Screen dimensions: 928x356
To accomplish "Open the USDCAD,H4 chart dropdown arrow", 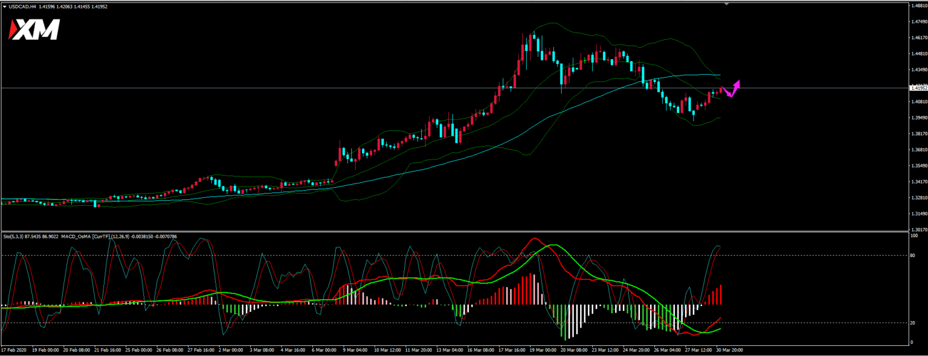I will (x=5, y=7).
